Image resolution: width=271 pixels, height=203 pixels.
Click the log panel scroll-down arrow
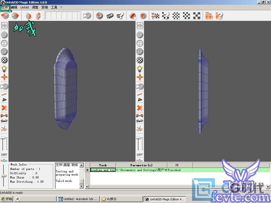tap(81, 186)
